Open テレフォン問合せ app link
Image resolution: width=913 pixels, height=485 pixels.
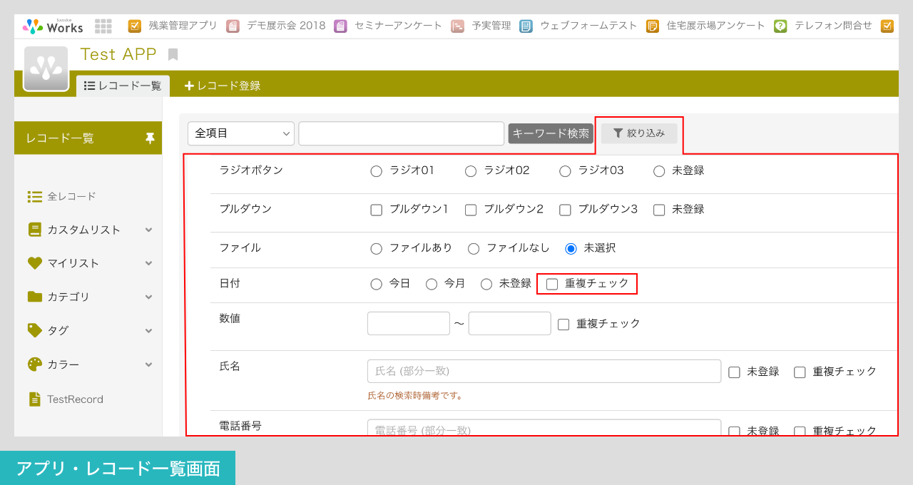(x=833, y=26)
